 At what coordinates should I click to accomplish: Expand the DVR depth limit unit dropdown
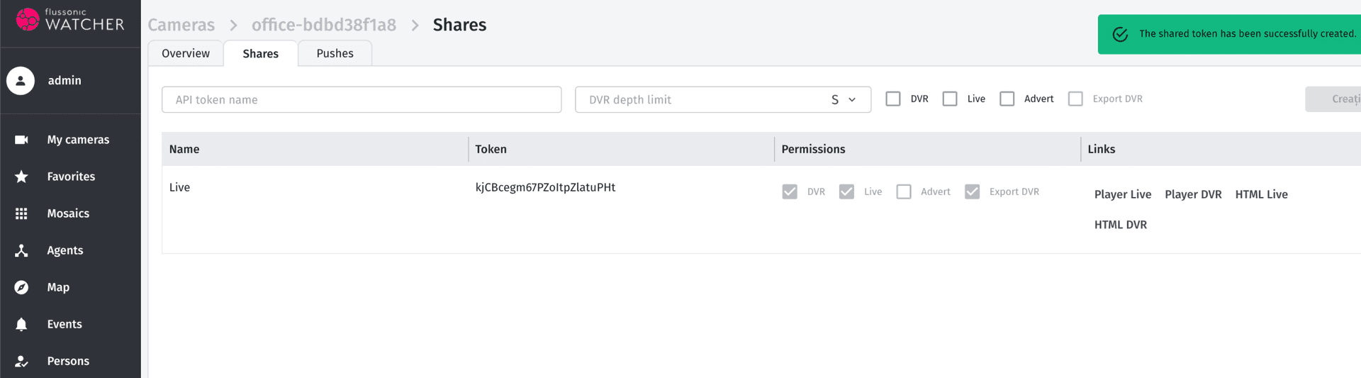coord(844,100)
